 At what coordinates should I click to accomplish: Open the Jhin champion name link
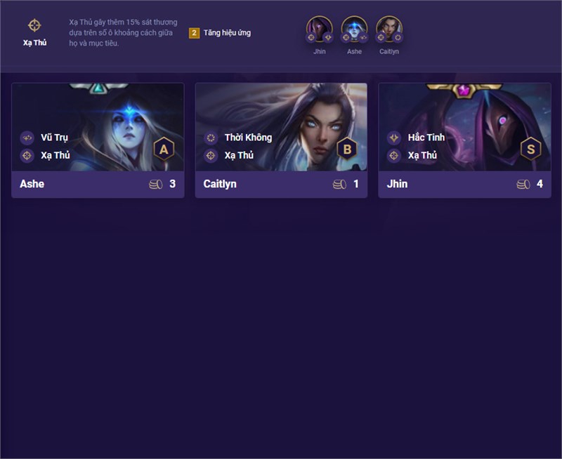click(x=397, y=184)
